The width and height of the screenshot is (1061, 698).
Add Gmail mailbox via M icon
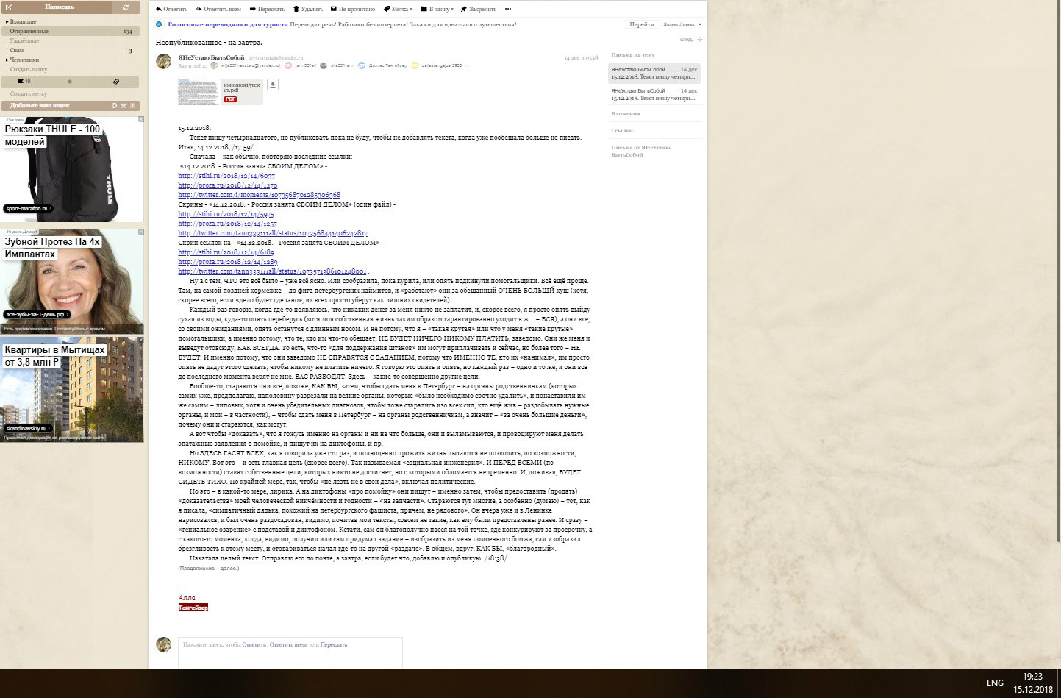124,106
